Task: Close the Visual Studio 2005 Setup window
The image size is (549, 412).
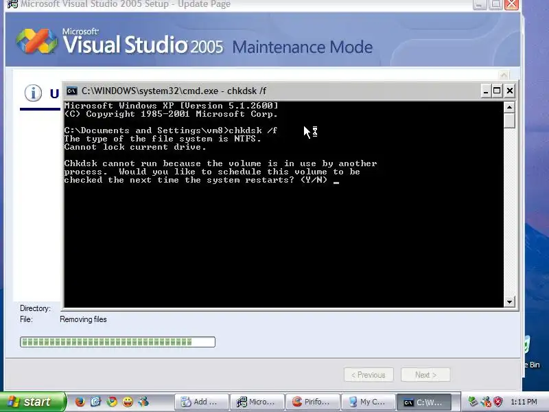Action: (x=511, y=5)
